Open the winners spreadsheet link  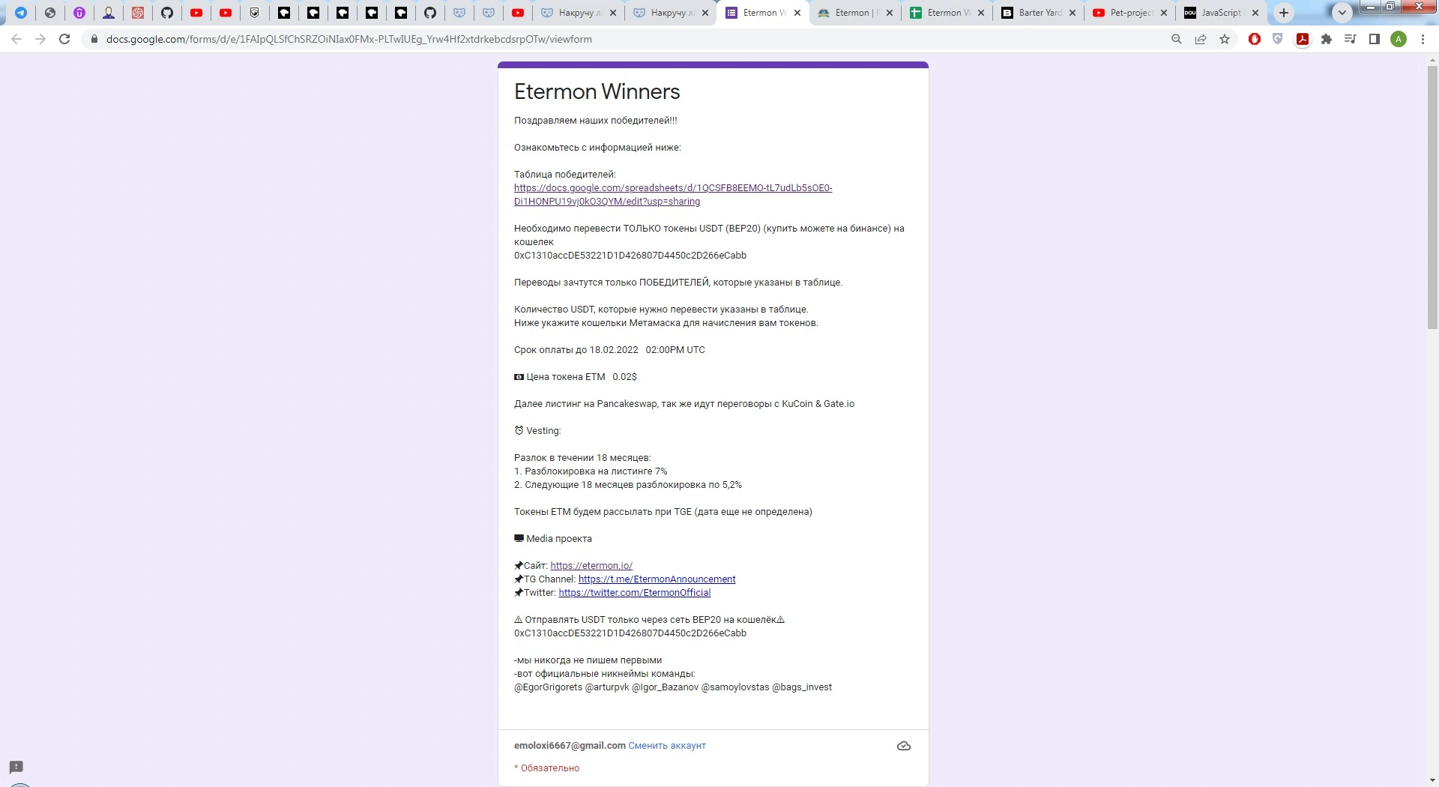pyautogui.click(x=673, y=195)
